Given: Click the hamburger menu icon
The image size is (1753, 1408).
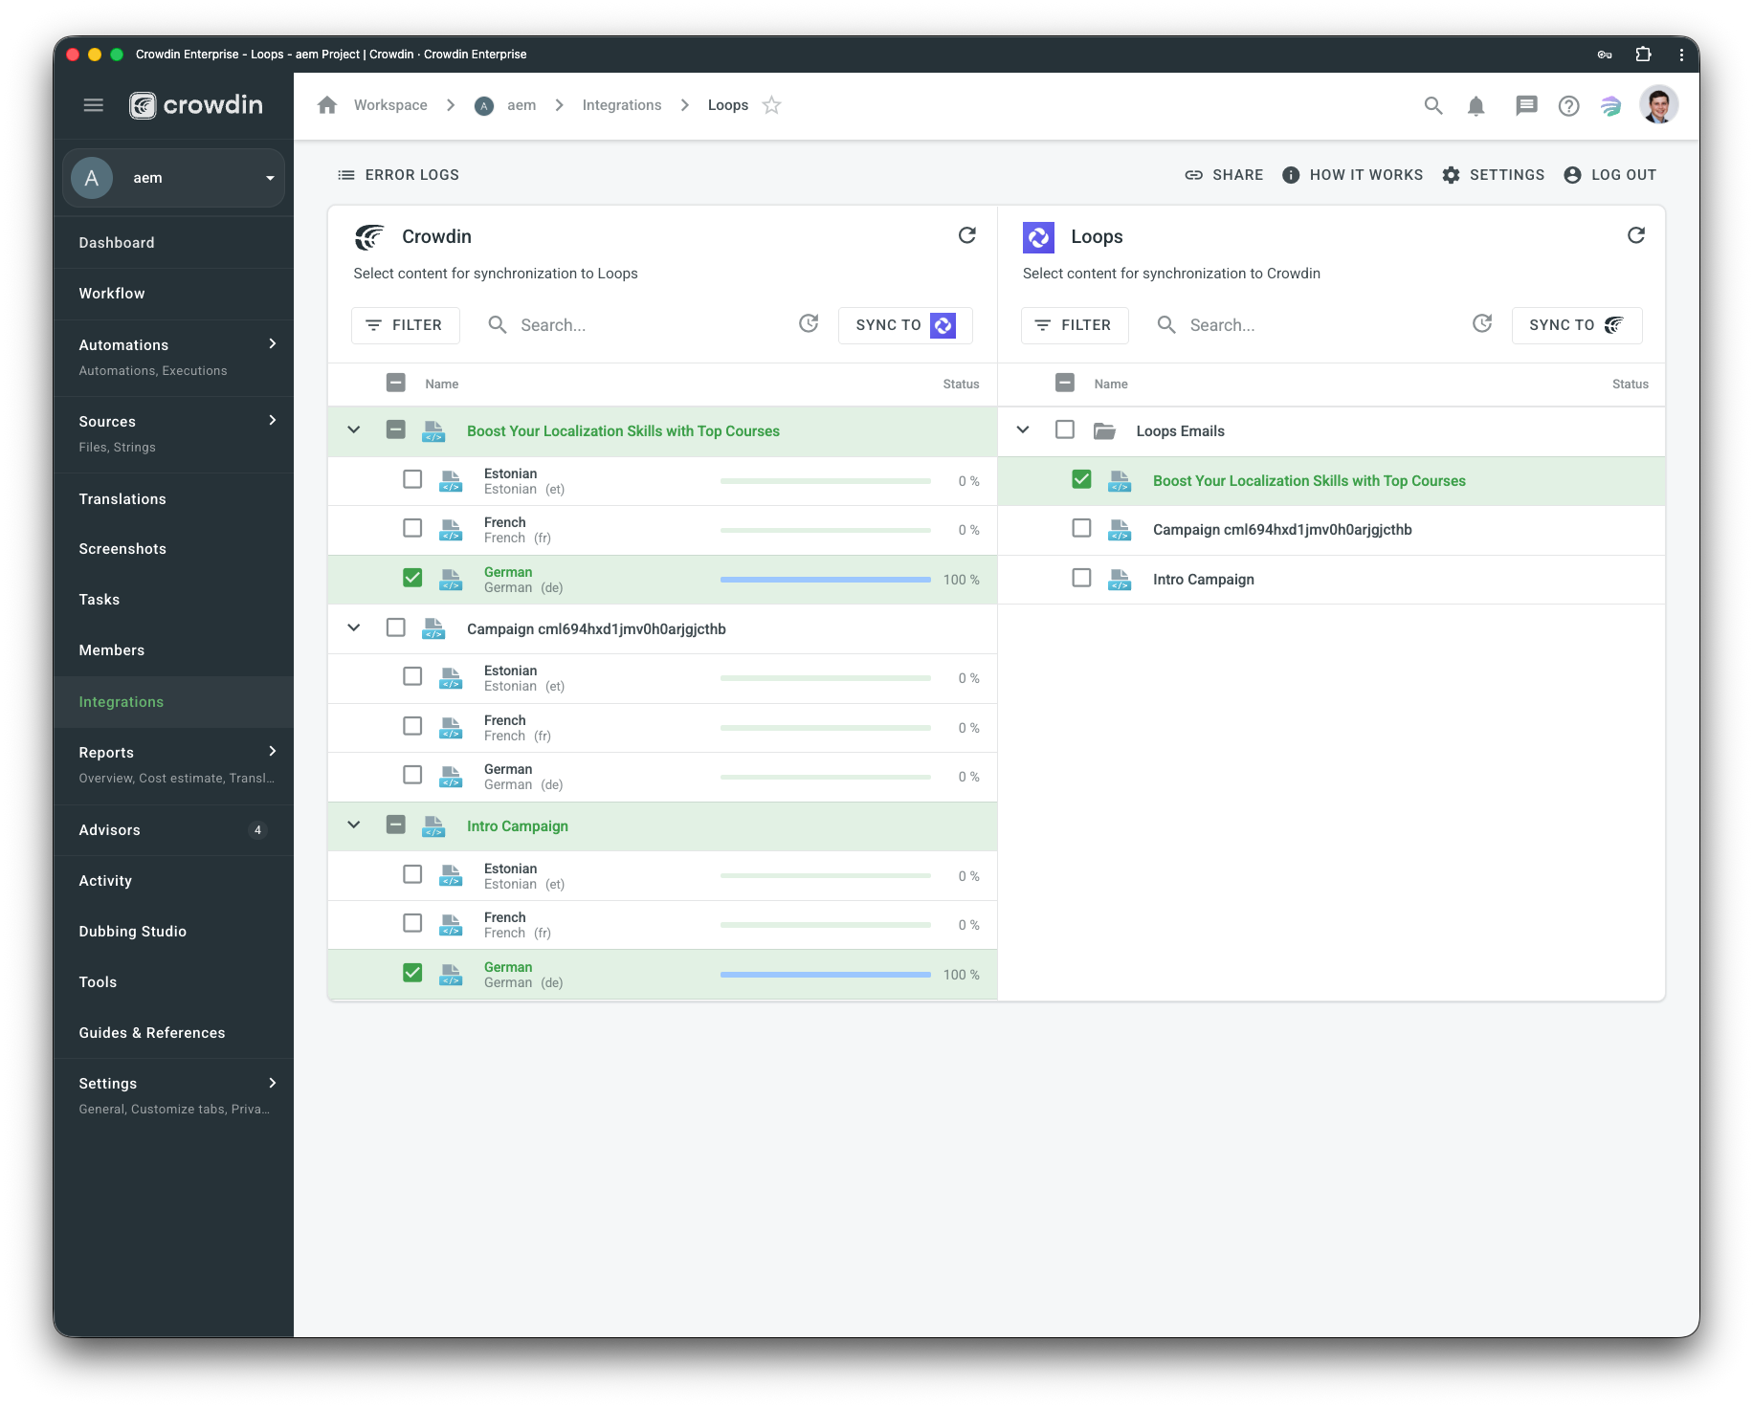Looking at the screenshot, I should point(93,105).
